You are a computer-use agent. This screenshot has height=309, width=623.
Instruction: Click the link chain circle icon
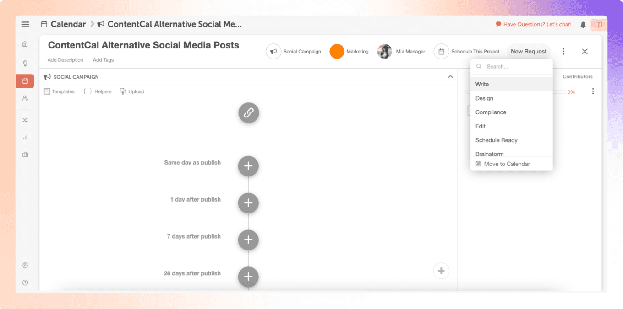tap(248, 112)
